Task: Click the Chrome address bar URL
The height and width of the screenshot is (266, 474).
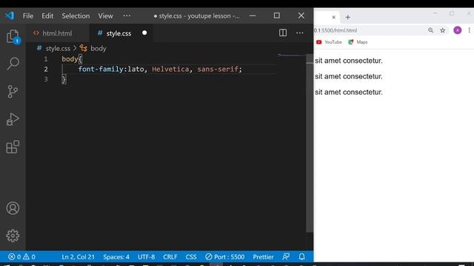Action: point(336,30)
